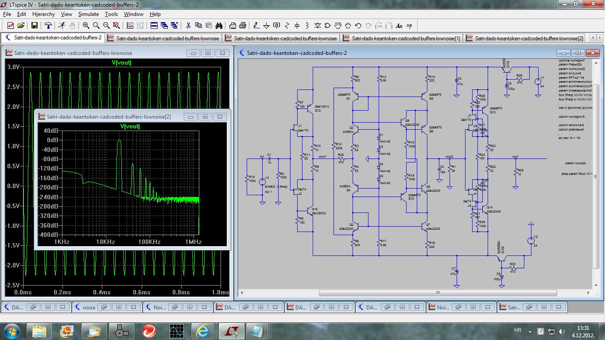This screenshot has width=605, height=340.
Task: Open the Window menu
Action: pyautogui.click(x=133, y=14)
